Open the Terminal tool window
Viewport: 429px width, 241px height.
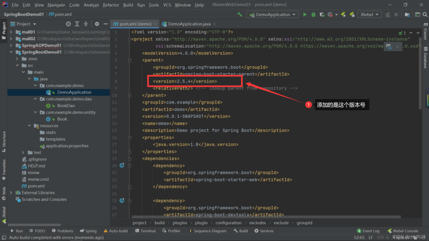tap(145, 231)
